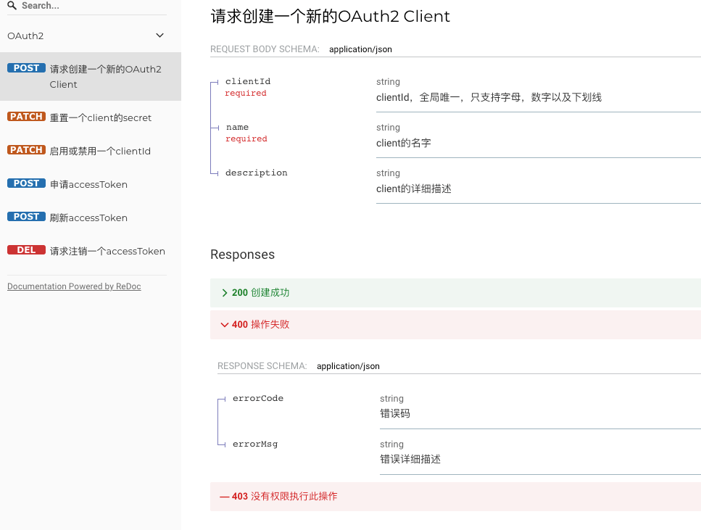701x530 pixels.
Task: Go to 刷新accessToken endpoint
Action: click(x=91, y=218)
